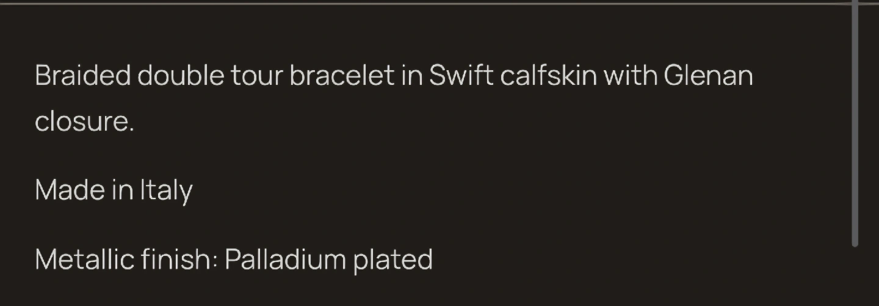
Task: Click the horizontal divider line at the top
Action: click(x=427, y=4)
